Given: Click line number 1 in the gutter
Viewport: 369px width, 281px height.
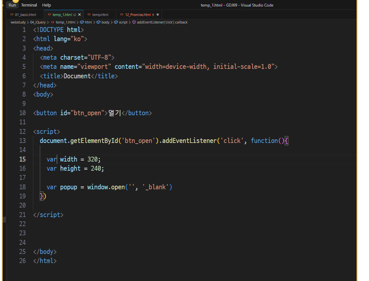Looking at the screenshot, I should pos(24,30).
